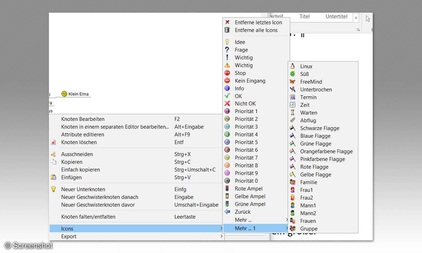Open Knoten in einem separaten Editor bearbeiten

point(136,126)
